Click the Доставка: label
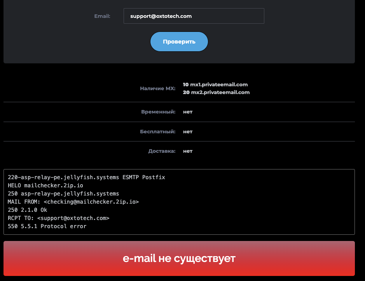The width and height of the screenshot is (365, 281). tap(162, 151)
